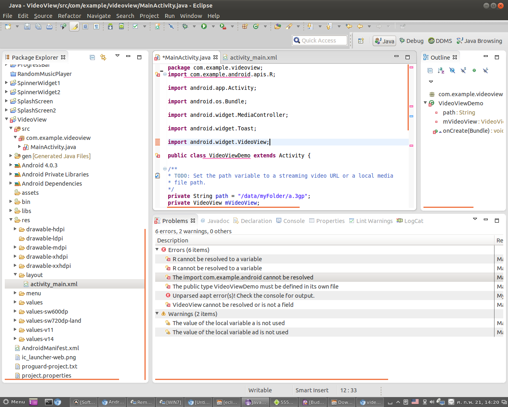Open the Java Browsing perspective

click(x=479, y=41)
